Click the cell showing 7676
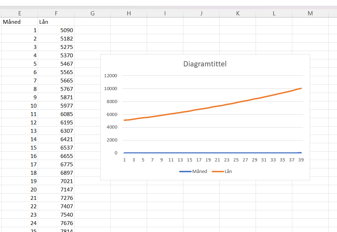337x232 pixels. tap(56, 223)
